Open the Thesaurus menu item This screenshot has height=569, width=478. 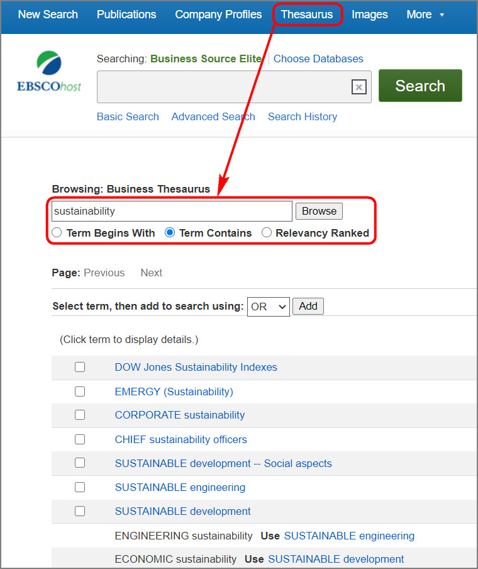(307, 14)
